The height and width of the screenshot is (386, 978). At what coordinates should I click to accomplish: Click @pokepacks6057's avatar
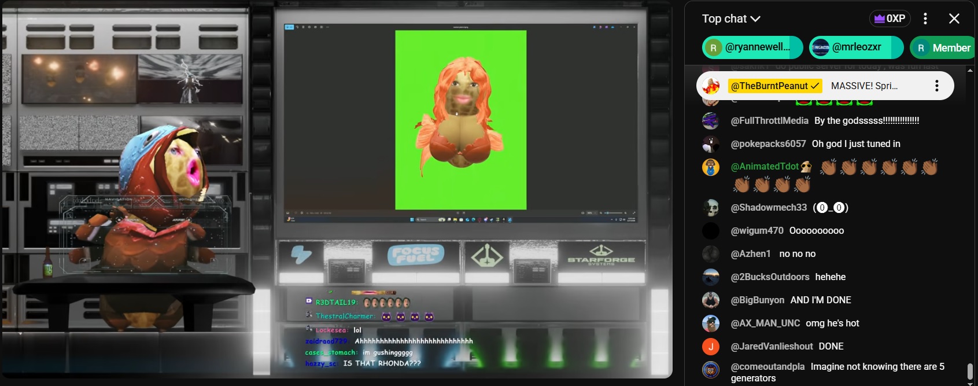[711, 144]
